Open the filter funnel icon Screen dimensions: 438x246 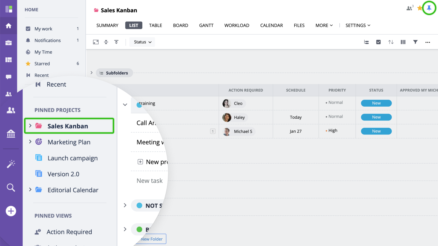point(415,42)
